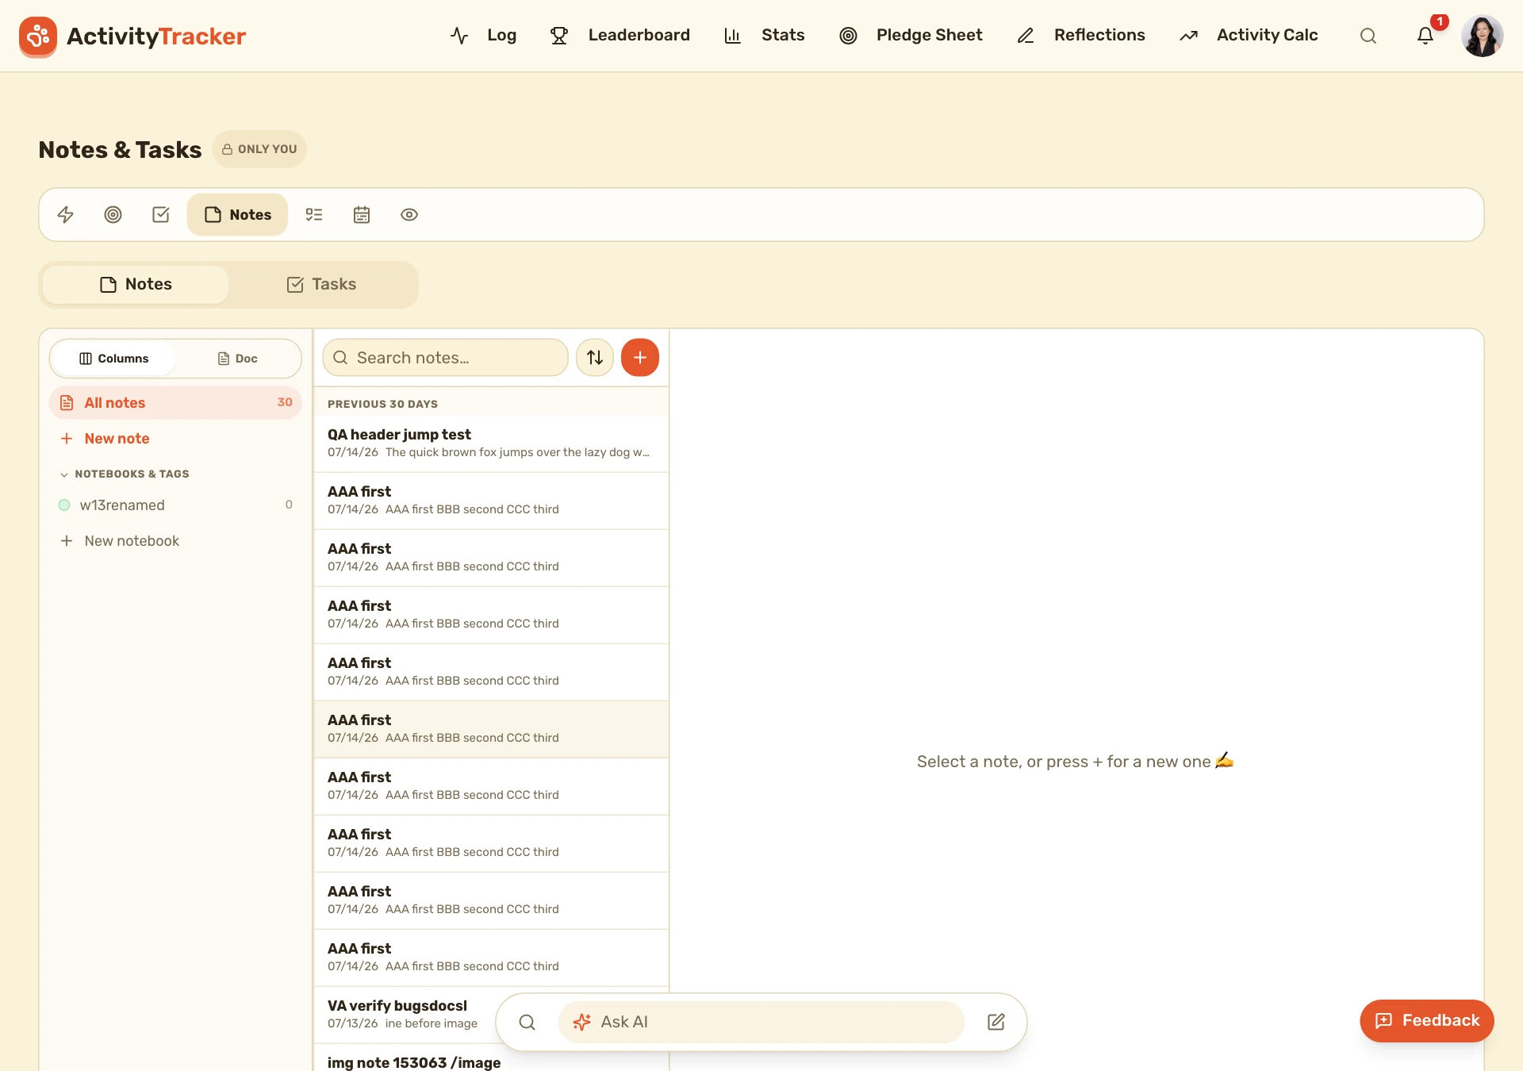Add a note with the orange plus button
The image size is (1523, 1071).
point(640,358)
